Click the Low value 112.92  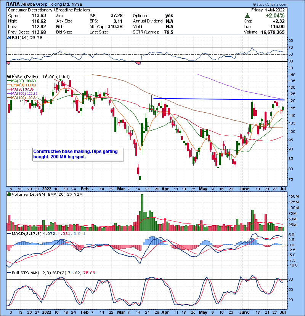coord(39,27)
